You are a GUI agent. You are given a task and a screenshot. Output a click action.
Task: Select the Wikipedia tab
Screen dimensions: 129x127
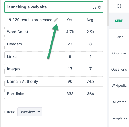point(119,85)
